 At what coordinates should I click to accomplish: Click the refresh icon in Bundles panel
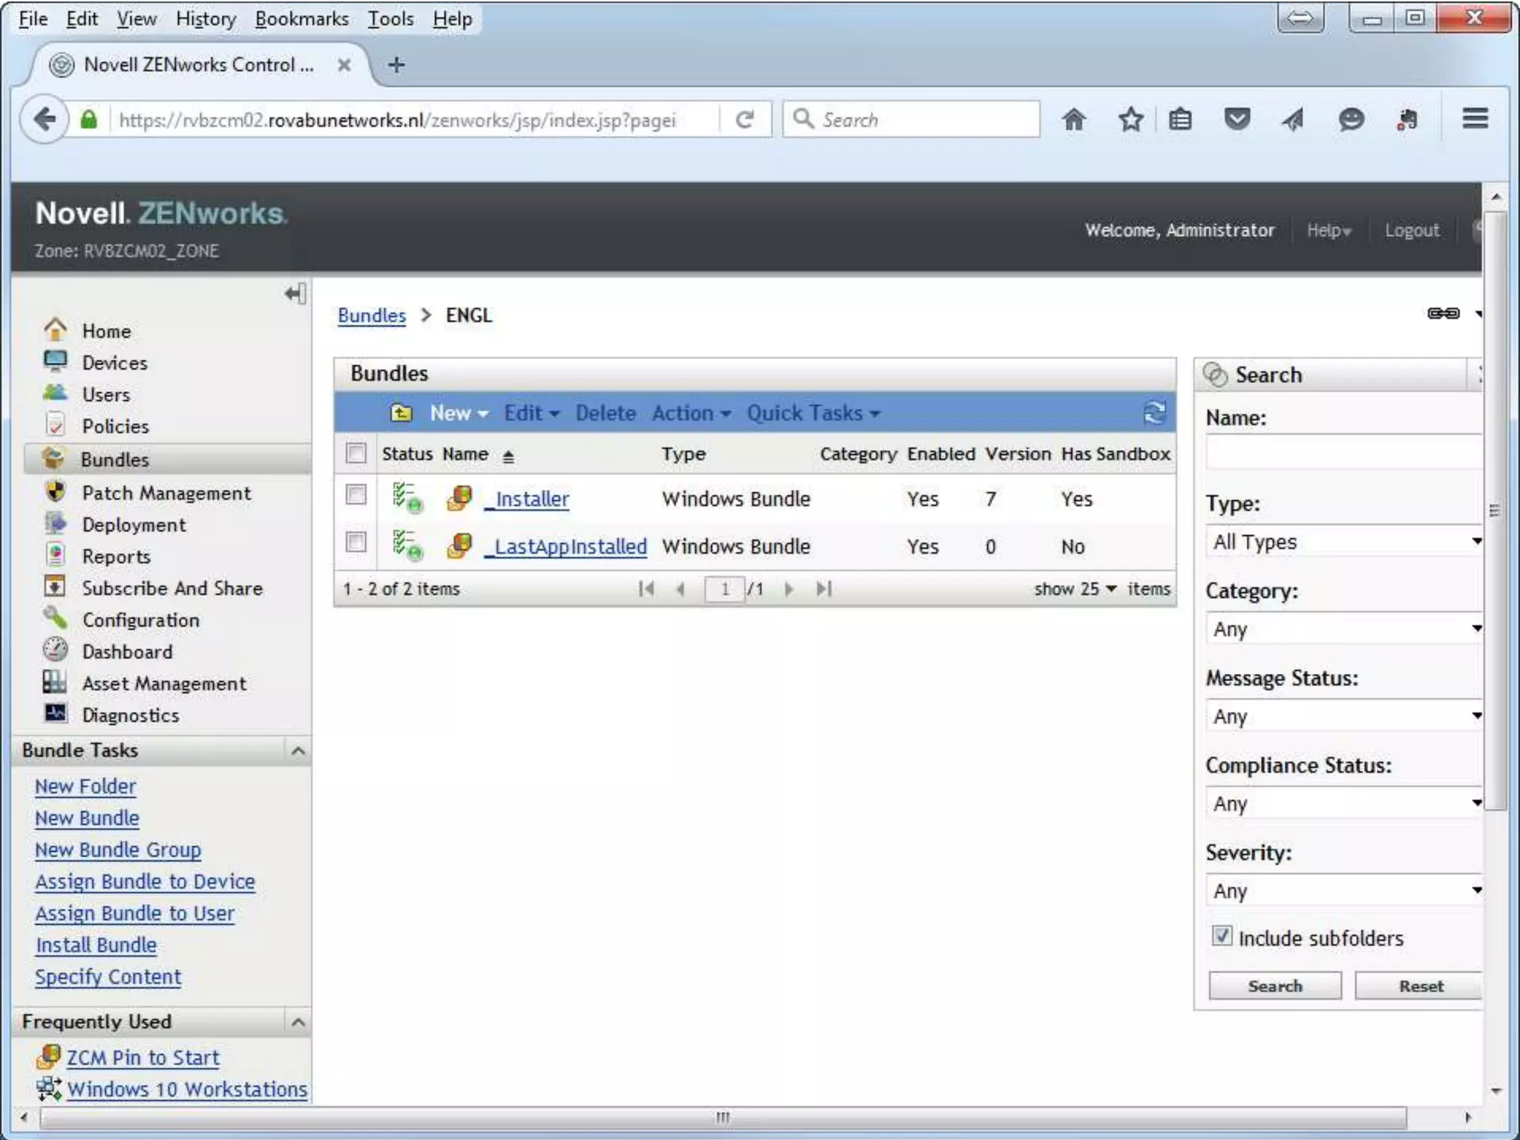coord(1154,413)
